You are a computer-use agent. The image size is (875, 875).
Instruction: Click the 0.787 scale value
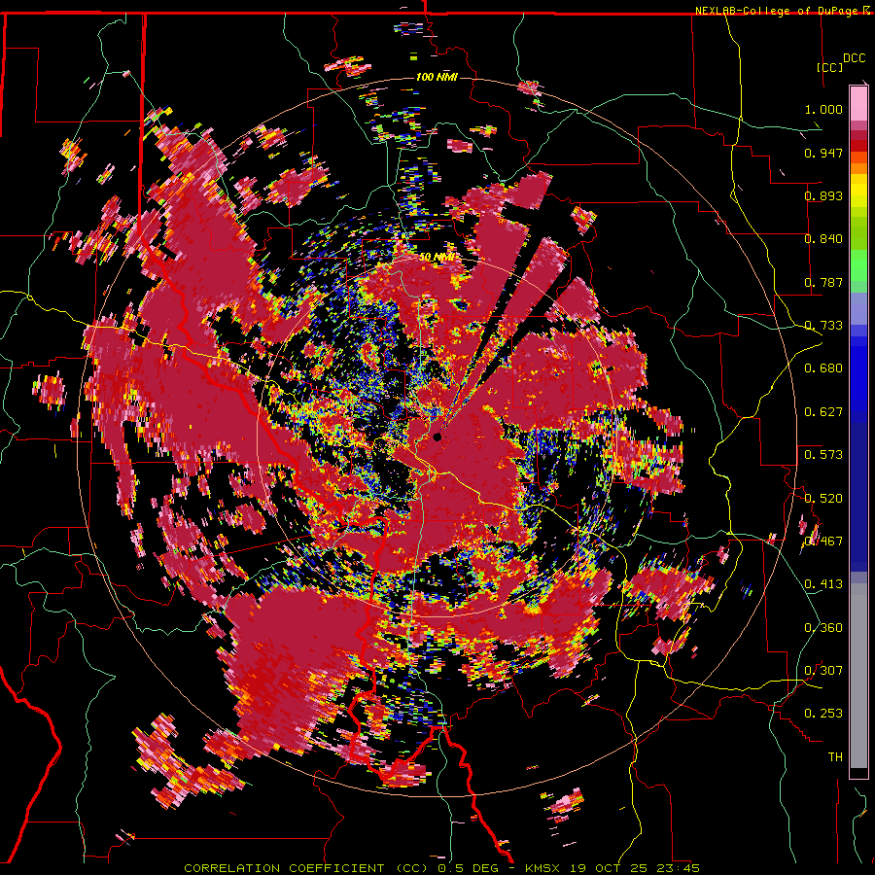pos(823,282)
